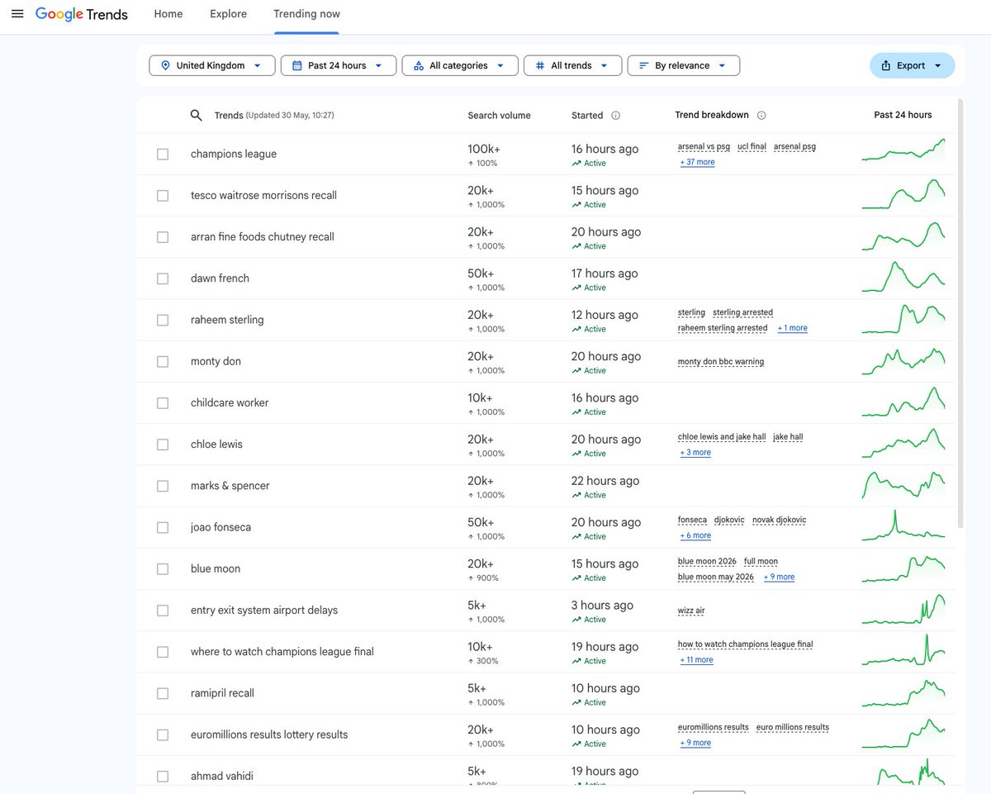Click the 'wizz air' breakdown term
The image size is (991, 794).
[691, 611]
